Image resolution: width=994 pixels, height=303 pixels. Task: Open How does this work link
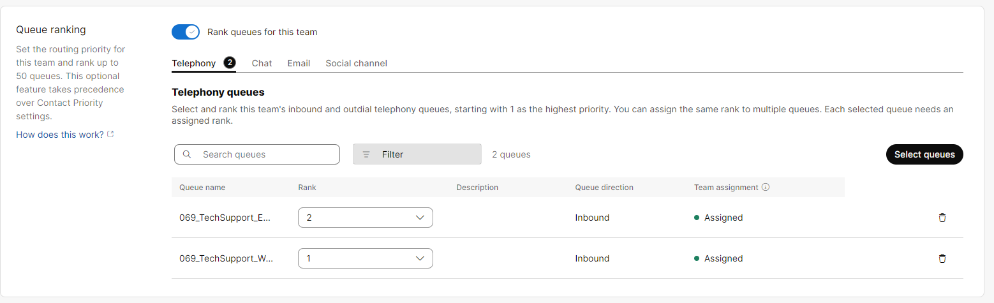pyautogui.click(x=60, y=135)
